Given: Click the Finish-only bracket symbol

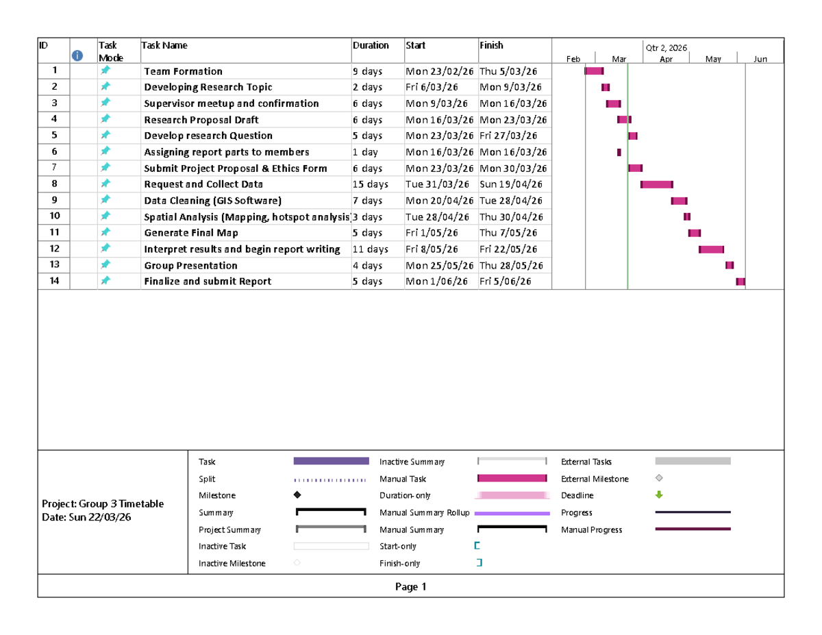Looking at the screenshot, I should click(x=479, y=563).
